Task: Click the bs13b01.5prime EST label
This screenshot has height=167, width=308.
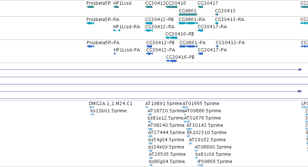Action: coord(109,111)
